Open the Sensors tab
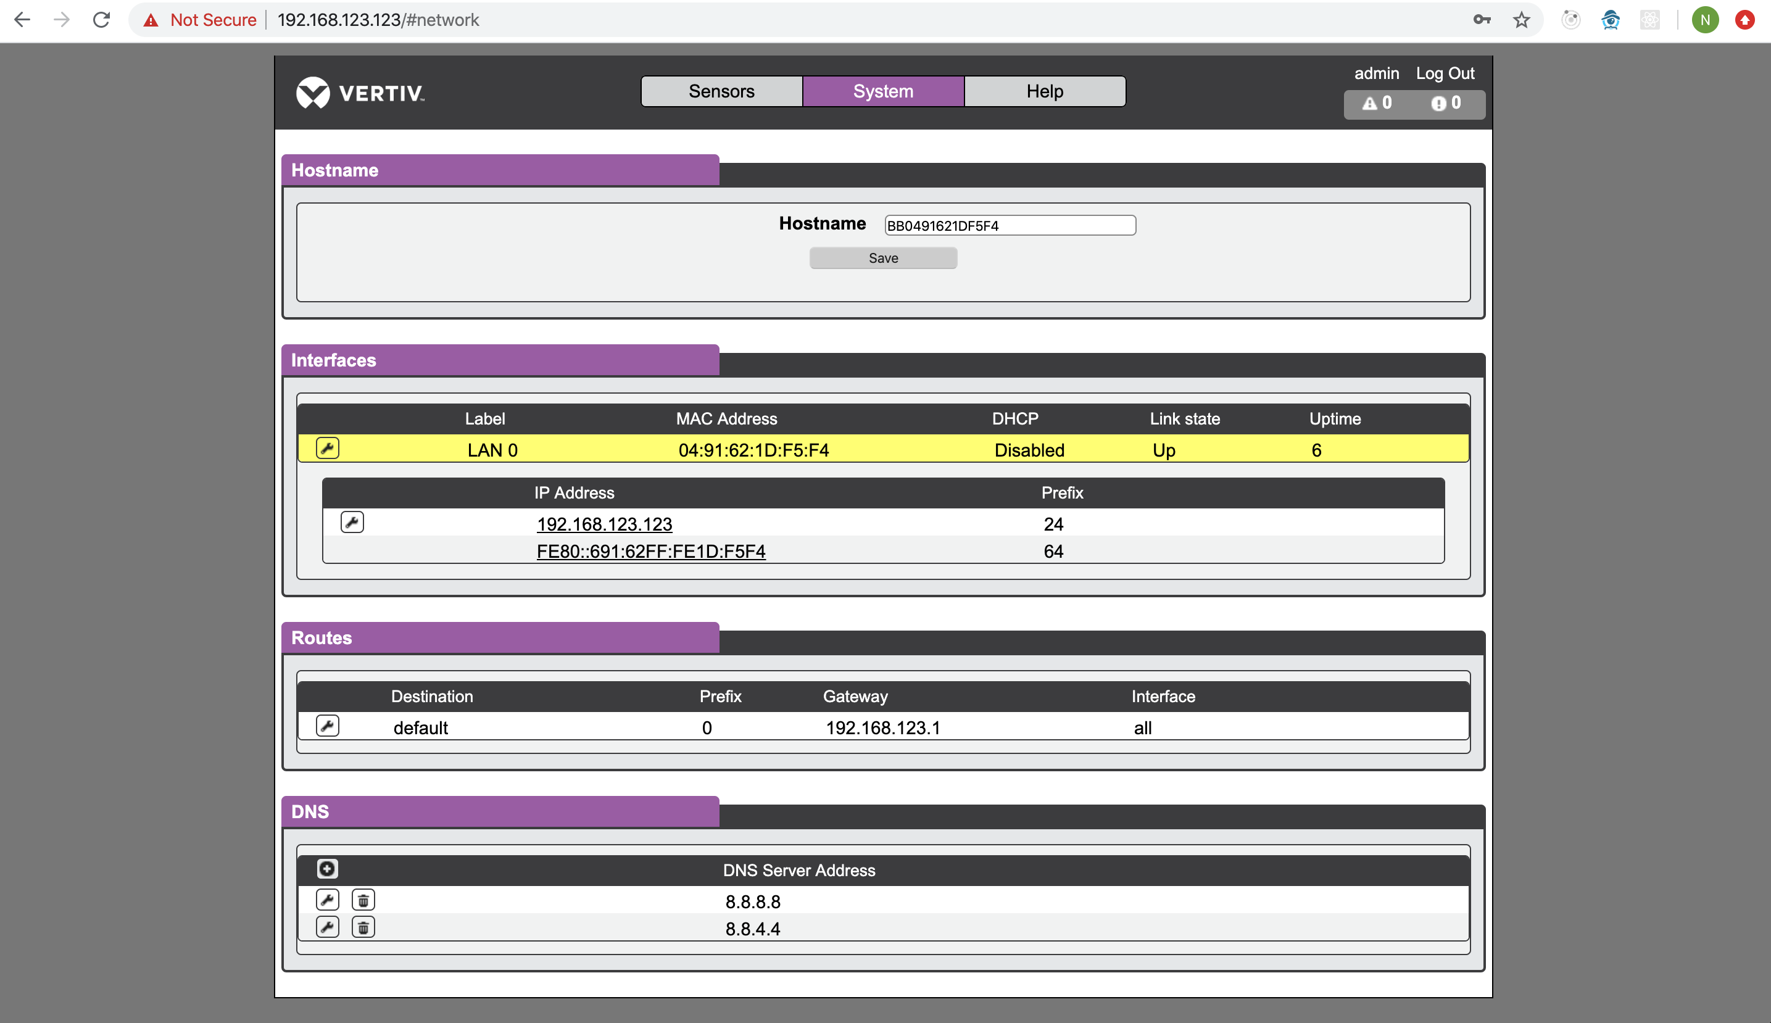The height and width of the screenshot is (1023, 1771). (721, 91)
